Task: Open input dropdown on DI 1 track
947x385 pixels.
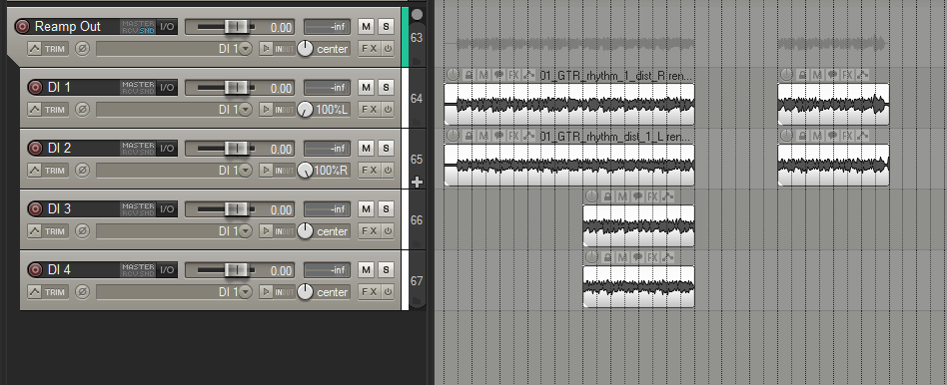Action: [x=245, y=110]
